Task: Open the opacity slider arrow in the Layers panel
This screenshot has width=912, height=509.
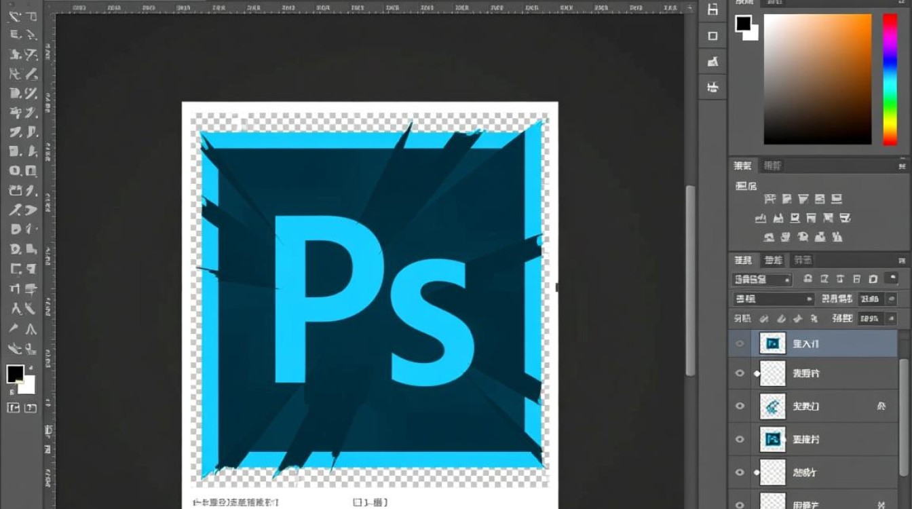Action: point(892,299)
